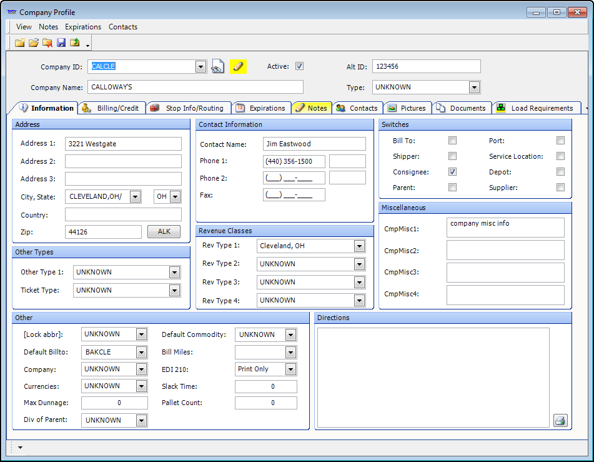Save the company profile with the floppy disk icon
This screenshot has height=462, width=594.
[x=61, y=43]
